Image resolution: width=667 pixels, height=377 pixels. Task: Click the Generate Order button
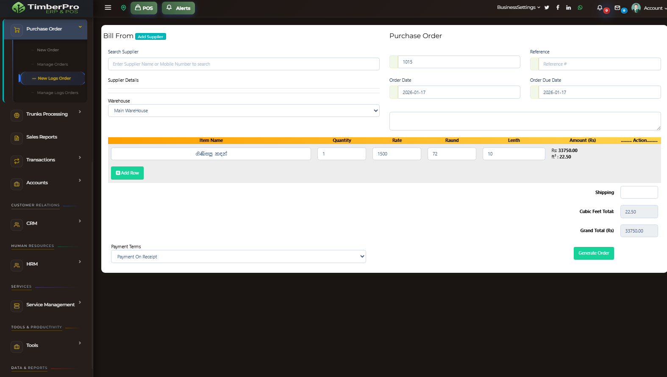[x=593, y=253]
